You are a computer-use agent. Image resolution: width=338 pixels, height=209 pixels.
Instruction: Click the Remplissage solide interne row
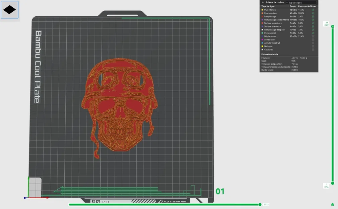point(289,20)
